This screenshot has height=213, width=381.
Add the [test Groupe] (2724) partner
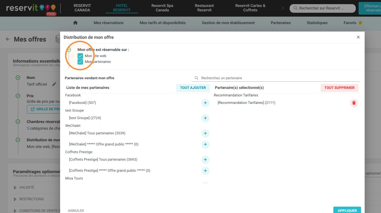tap(205, 118)
